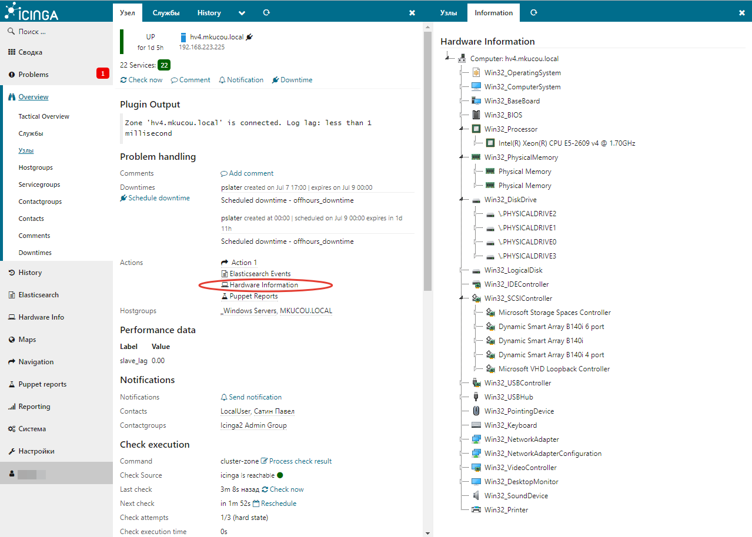Click the refresh icon in host tabs
Image resolution: width=752 pixels, height=537 pixels.
coord(266,12)
